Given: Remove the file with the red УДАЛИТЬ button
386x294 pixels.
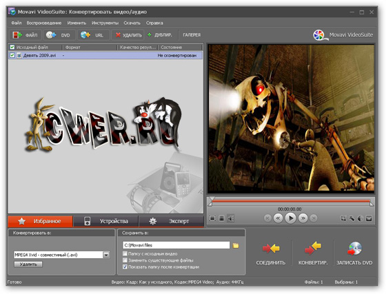Looking at the screenshot, I should 128,35.
